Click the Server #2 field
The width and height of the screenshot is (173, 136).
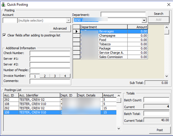[50, 64]
